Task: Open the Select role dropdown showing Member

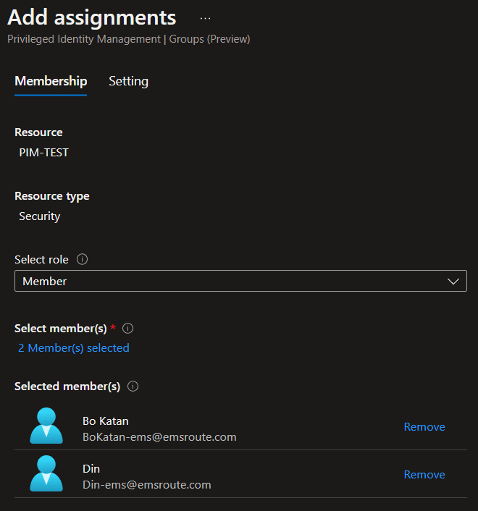Action: point(232,281)
